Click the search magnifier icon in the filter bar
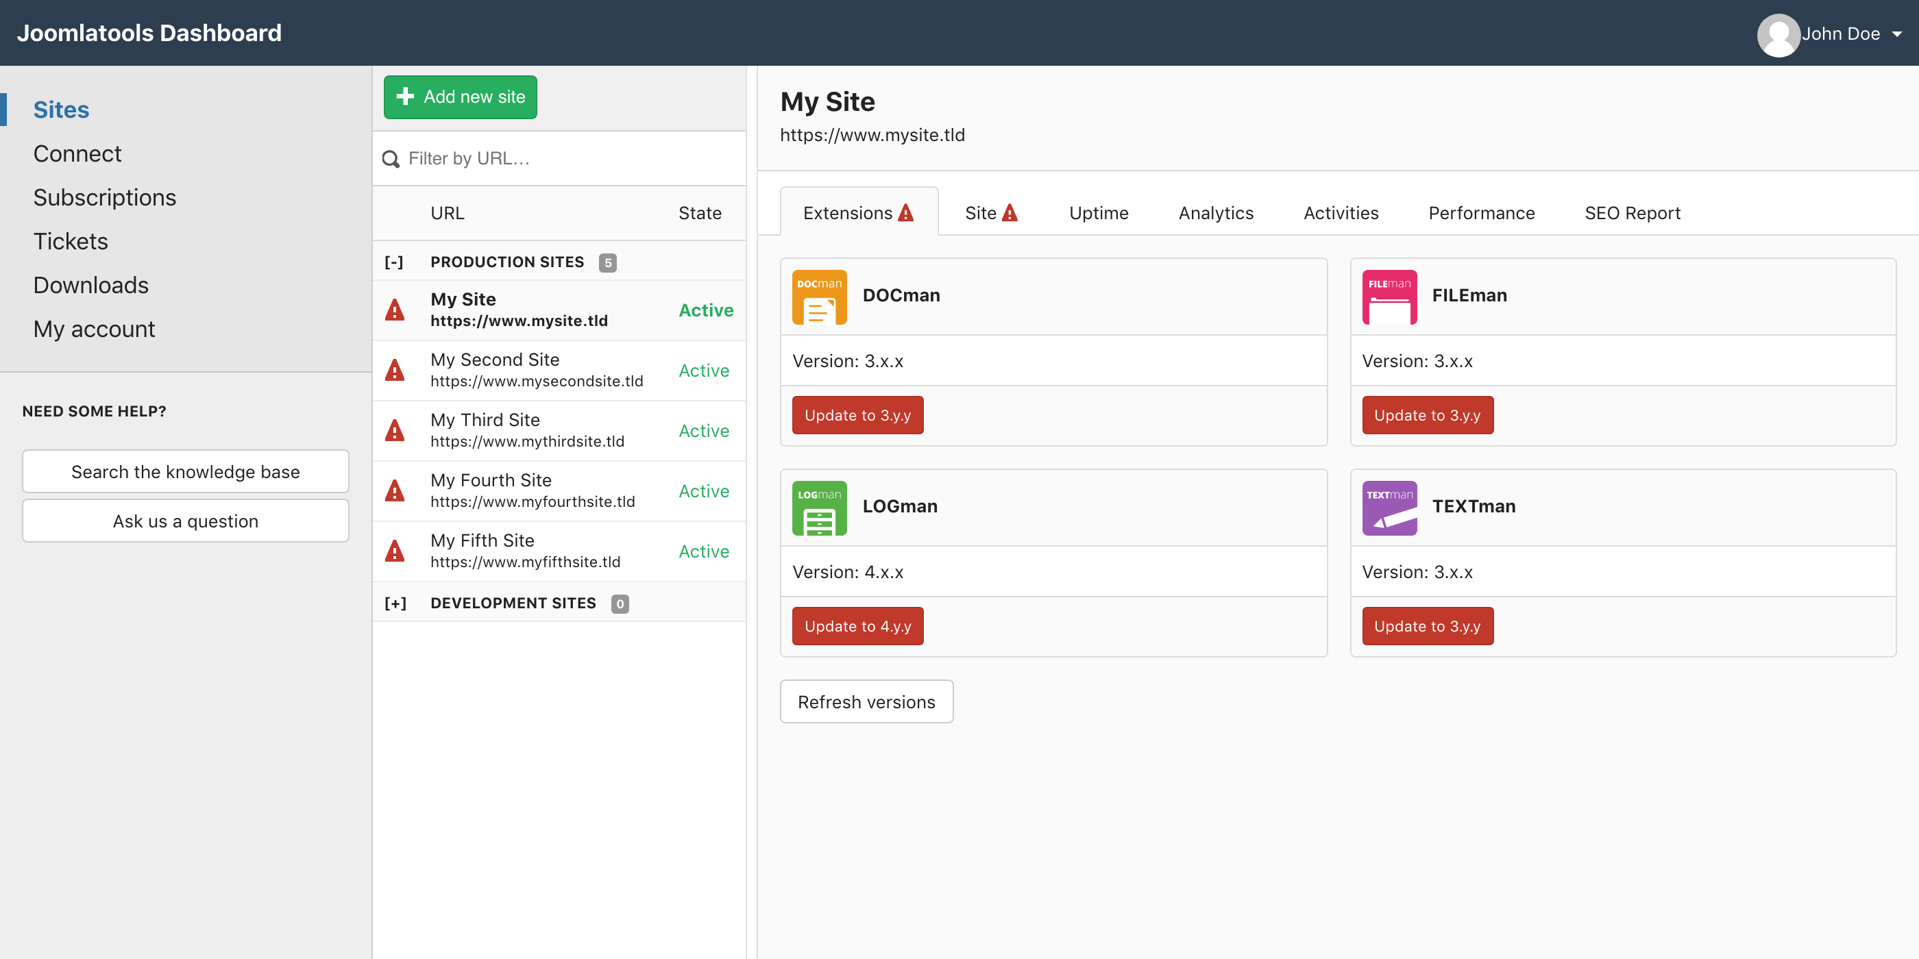The height and width of the screenshot is (959, 1919). pos(391,159)
